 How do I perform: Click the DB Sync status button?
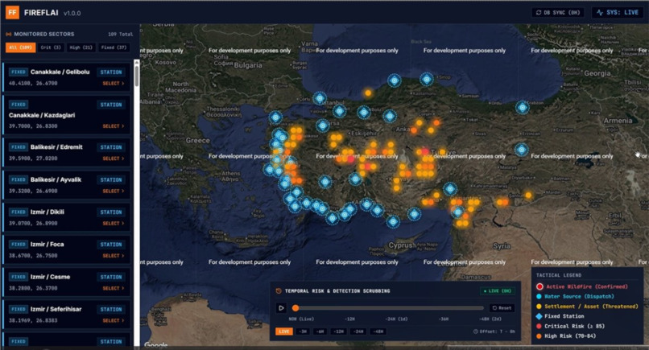(558, 12)
